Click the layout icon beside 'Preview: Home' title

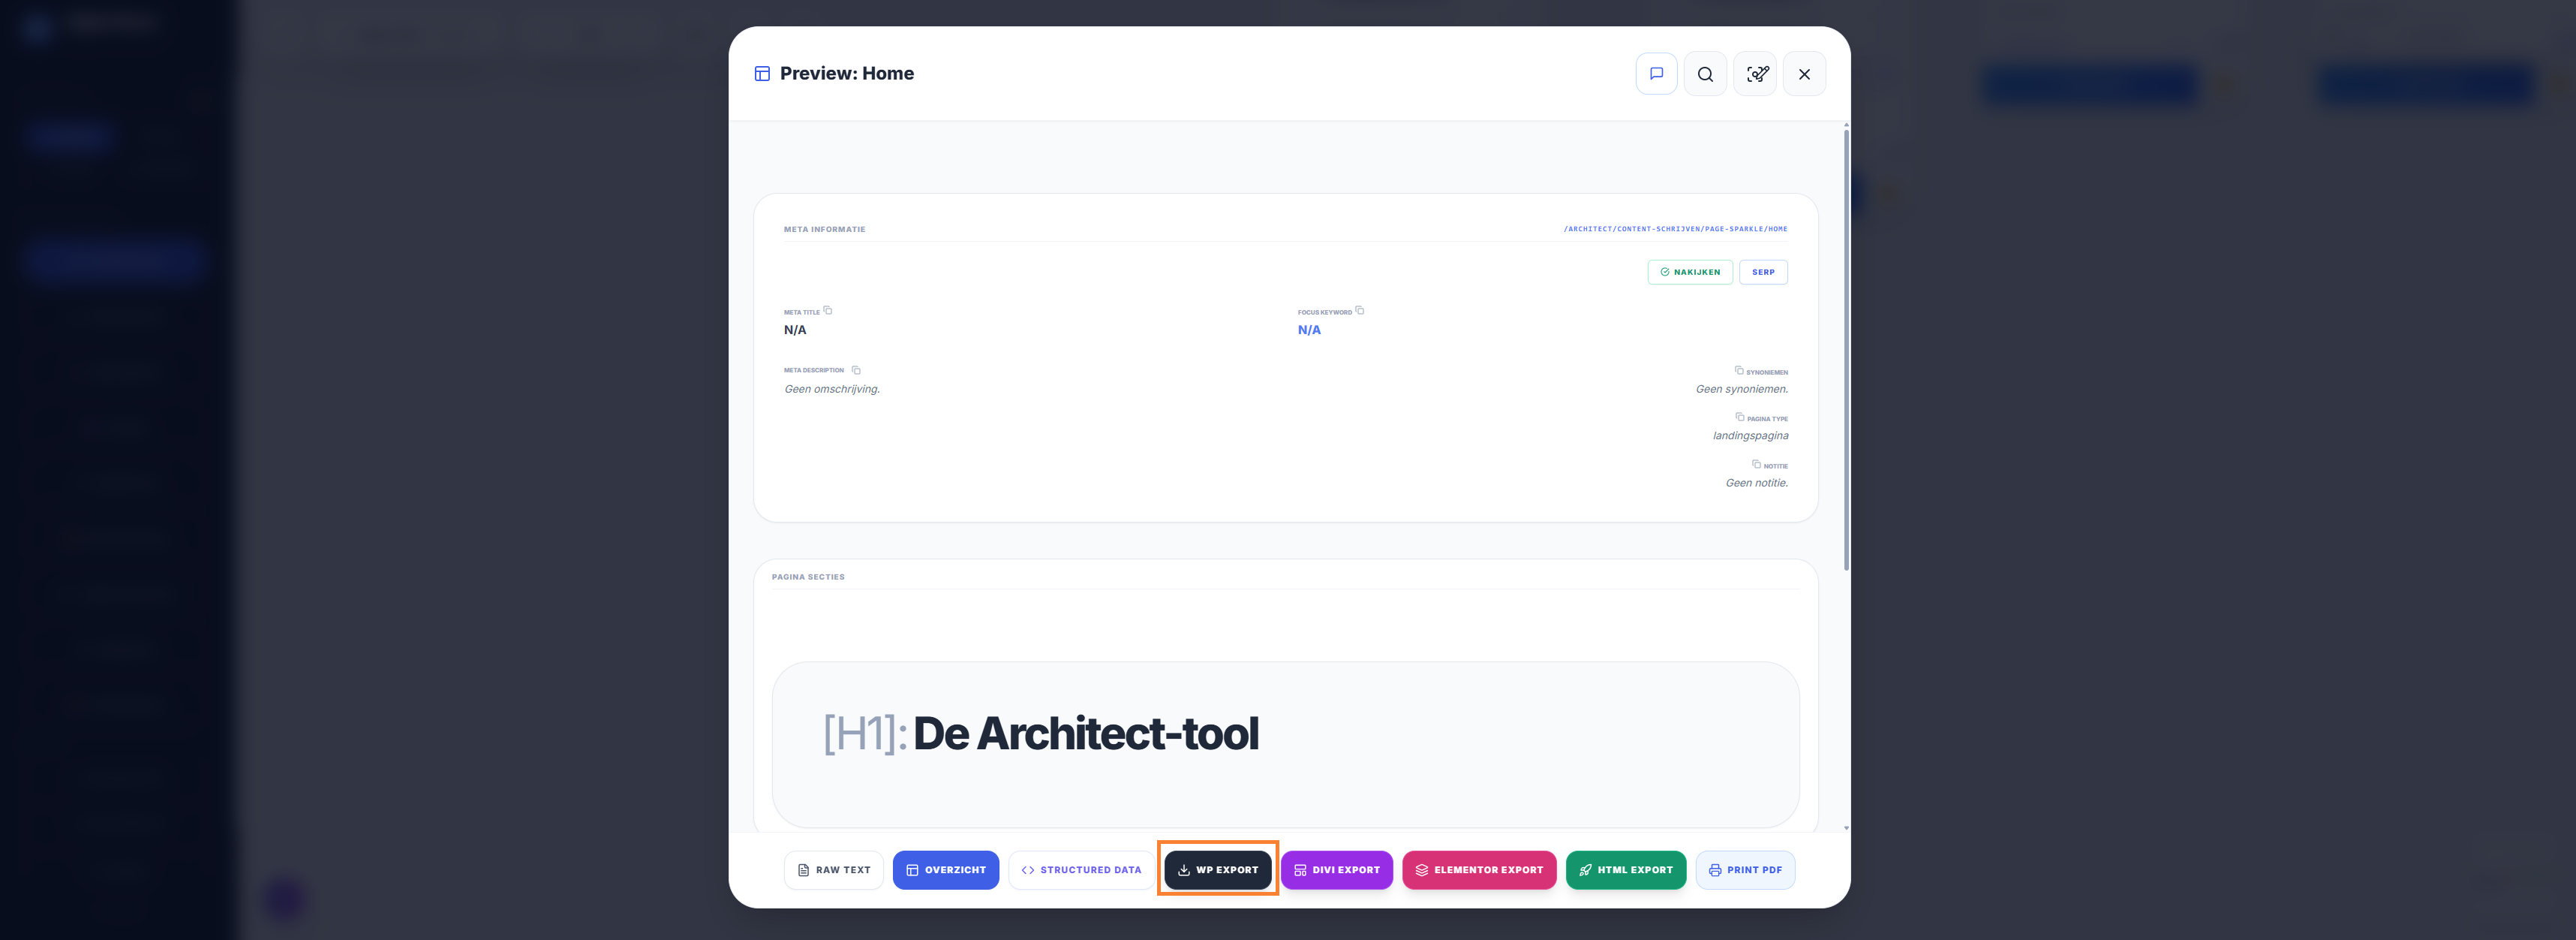tap(762, 74)
